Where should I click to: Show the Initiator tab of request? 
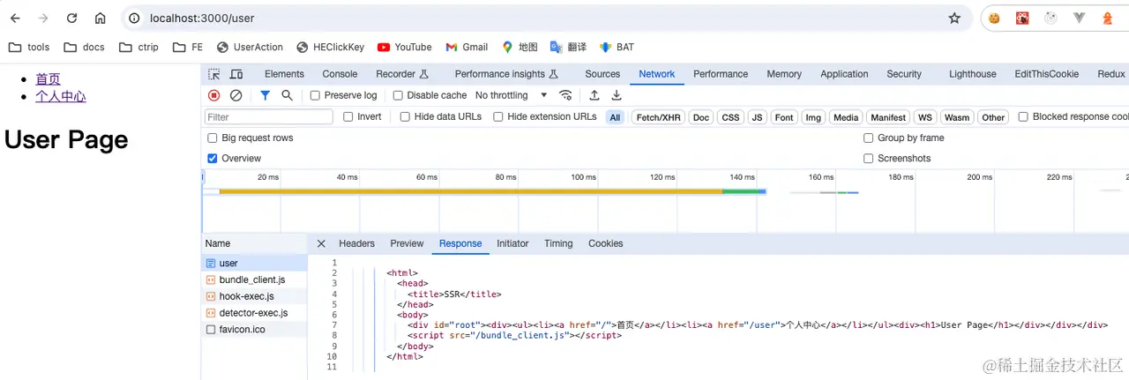pos(512,243)
